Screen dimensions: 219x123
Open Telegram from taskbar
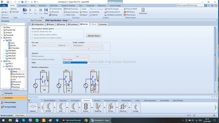pyautogui.click(x=57, y=120)
